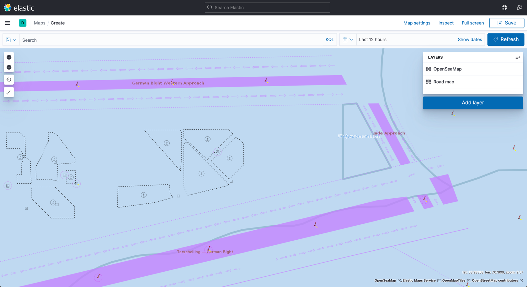The width and height of the screenshot is (527, 287).
Task: Focus the Search Elastic field
Action: tap(267, 8)
